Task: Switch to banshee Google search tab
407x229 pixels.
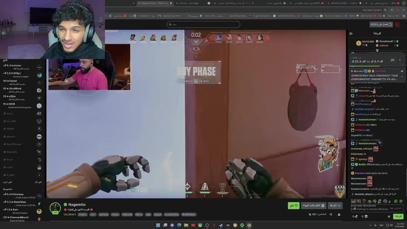Action: click(193, 3)
